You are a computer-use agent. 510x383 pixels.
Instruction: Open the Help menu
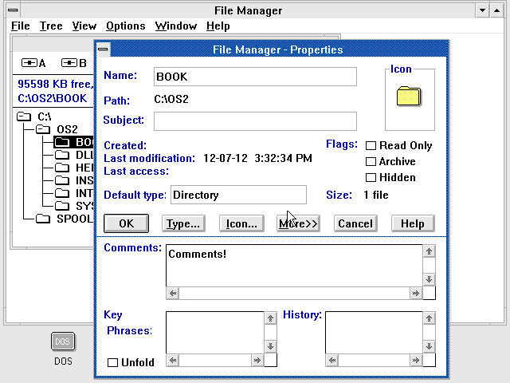(x=218, y=26)
